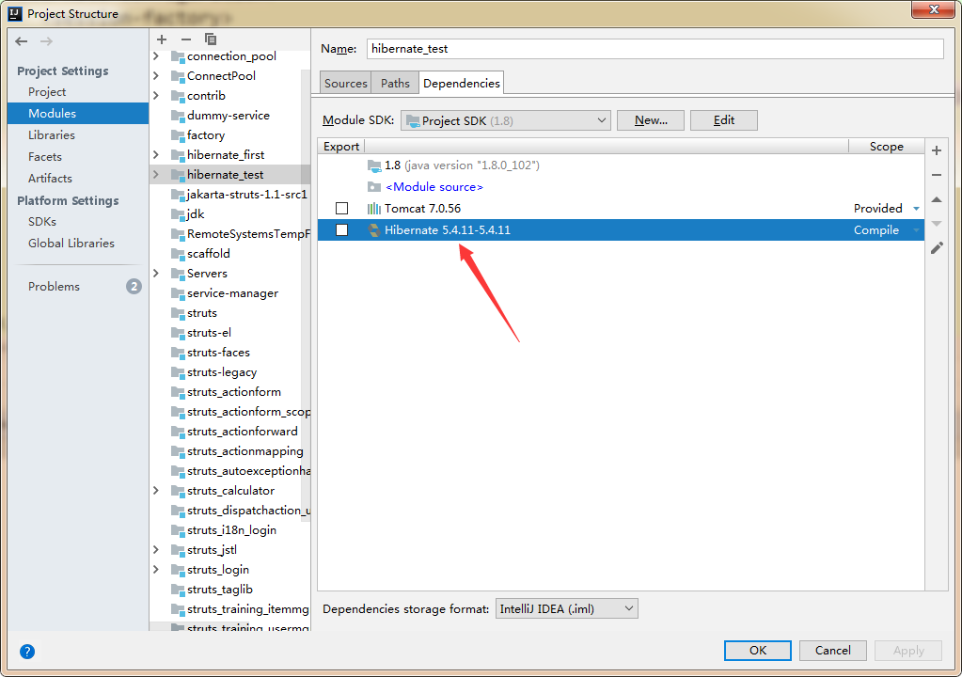The width and height of the screenshot is (962, 677).
Task: Switch to the Sources tab
Action: coord(345,84)
